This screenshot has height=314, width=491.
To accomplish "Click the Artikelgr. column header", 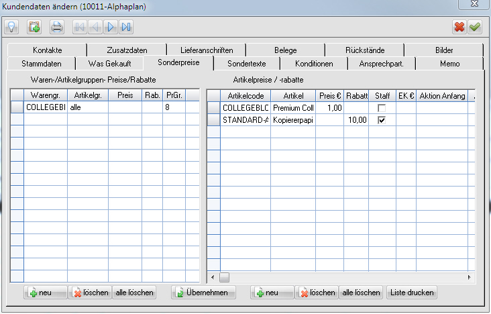I will pos(88,95).
